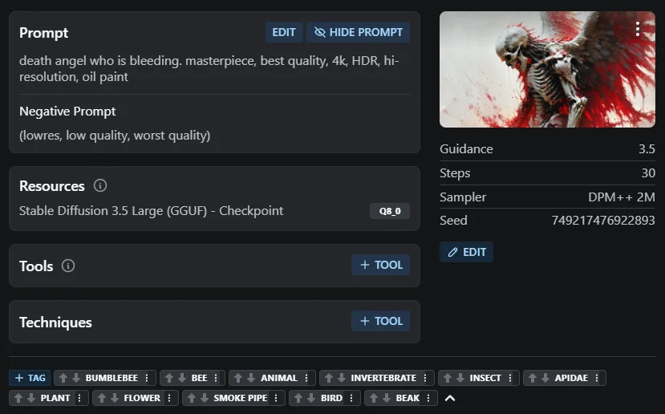This screenshot has width=665, height=414.
Task: Add a tool in Techniques section
Action: click(380, 321)
